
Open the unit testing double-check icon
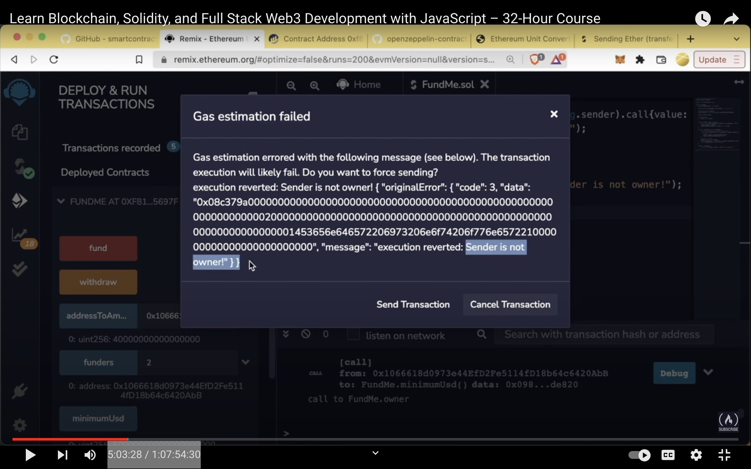(20, 269)
